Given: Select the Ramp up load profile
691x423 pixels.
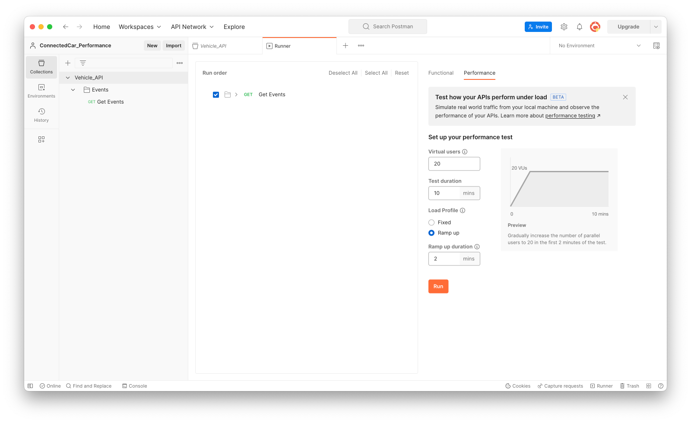Looking at the screenshot, I should click(x=431, y=233).
